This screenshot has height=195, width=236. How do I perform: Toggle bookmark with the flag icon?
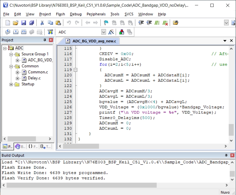106,23
